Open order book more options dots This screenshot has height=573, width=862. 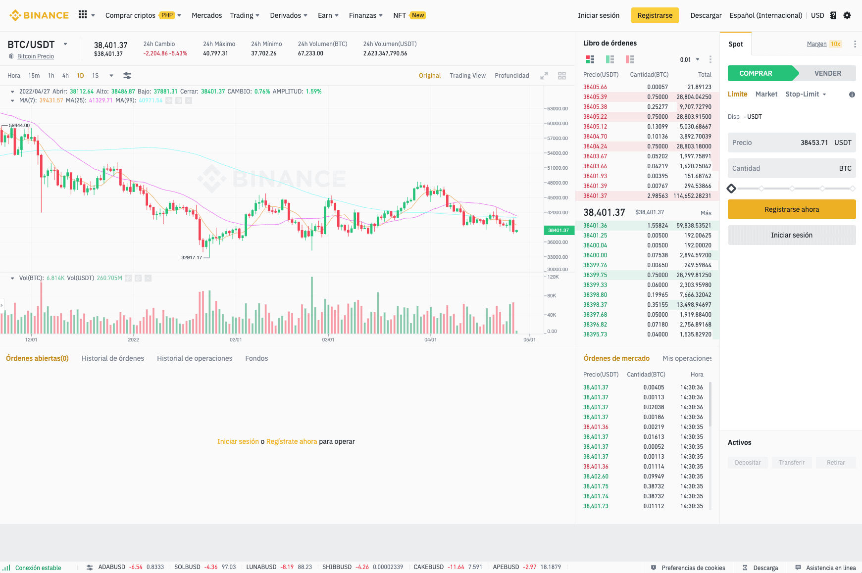point(710,59)
